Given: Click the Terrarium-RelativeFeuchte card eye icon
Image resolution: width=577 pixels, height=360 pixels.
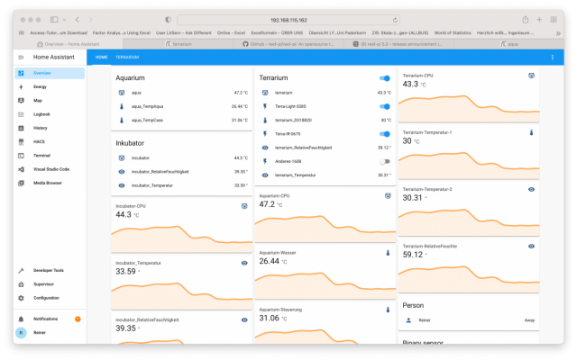Looking at the screenshot, I should (x=531, y=247).
